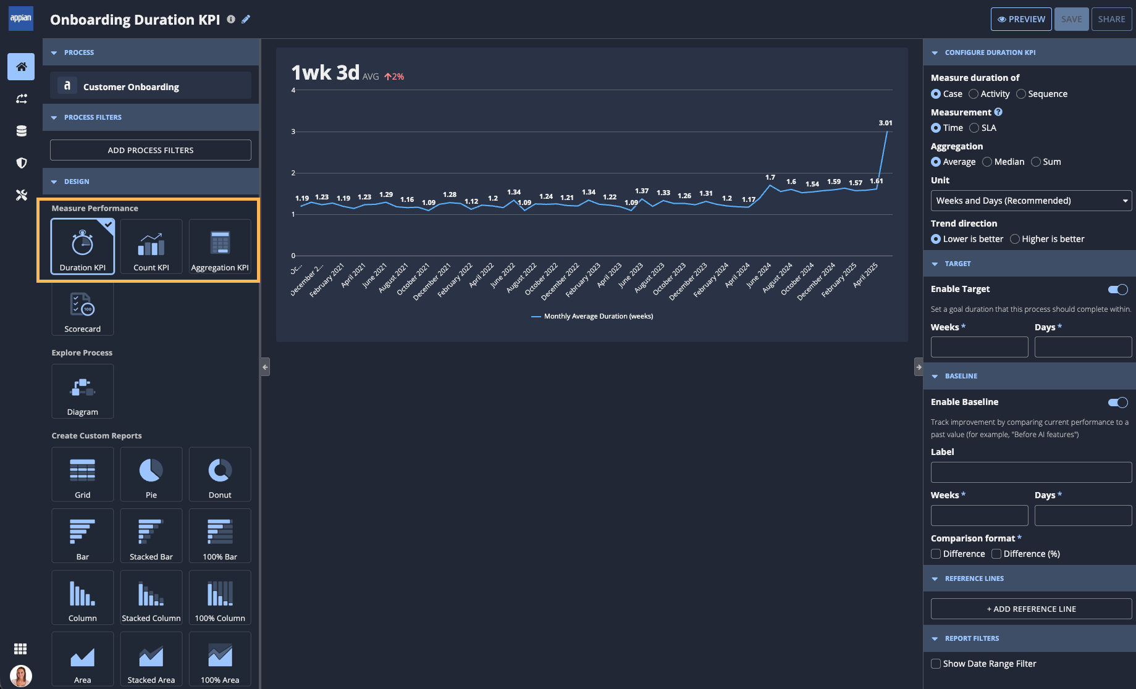Click Add Reference Line button
The image size is (1136, 689).
coord(1032,609)
